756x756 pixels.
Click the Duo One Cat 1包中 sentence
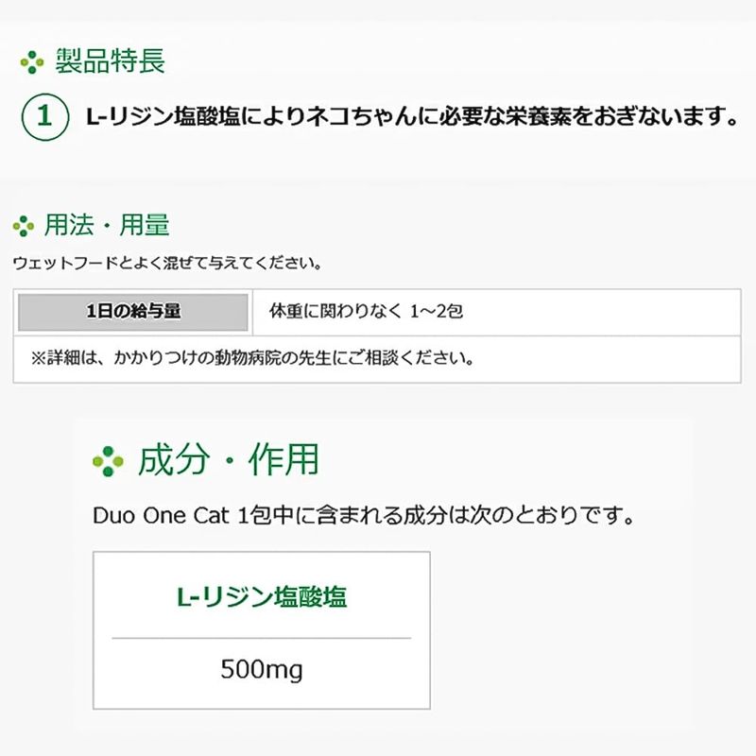pos(364,515)
